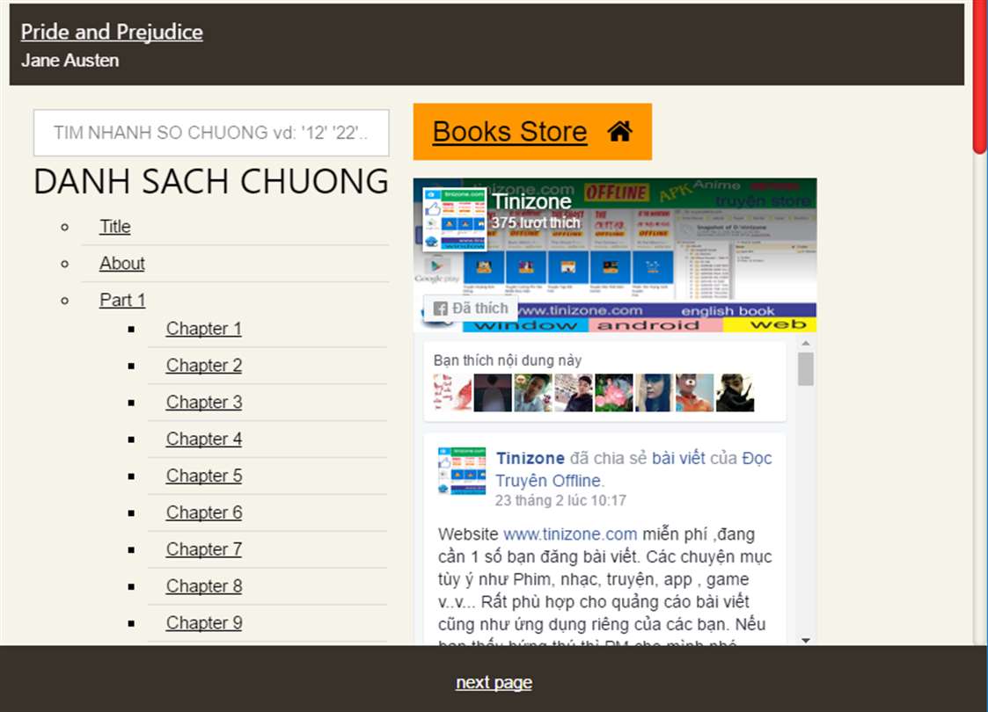Viewport: 988px width, 712px height.
Task: Click the Tinizone page name in the Facebook banner
Action: point(531,201)
